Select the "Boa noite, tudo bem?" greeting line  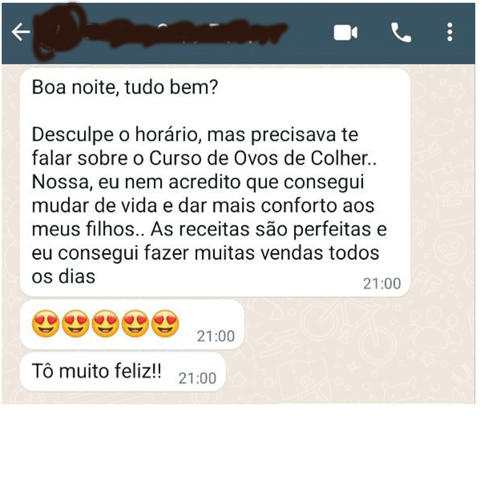tap(125, 87)
